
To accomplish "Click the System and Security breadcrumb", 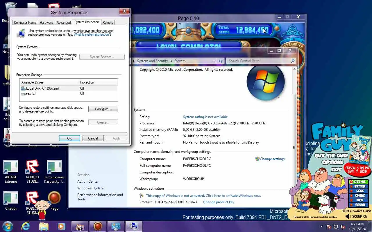I will coord(152,61).
